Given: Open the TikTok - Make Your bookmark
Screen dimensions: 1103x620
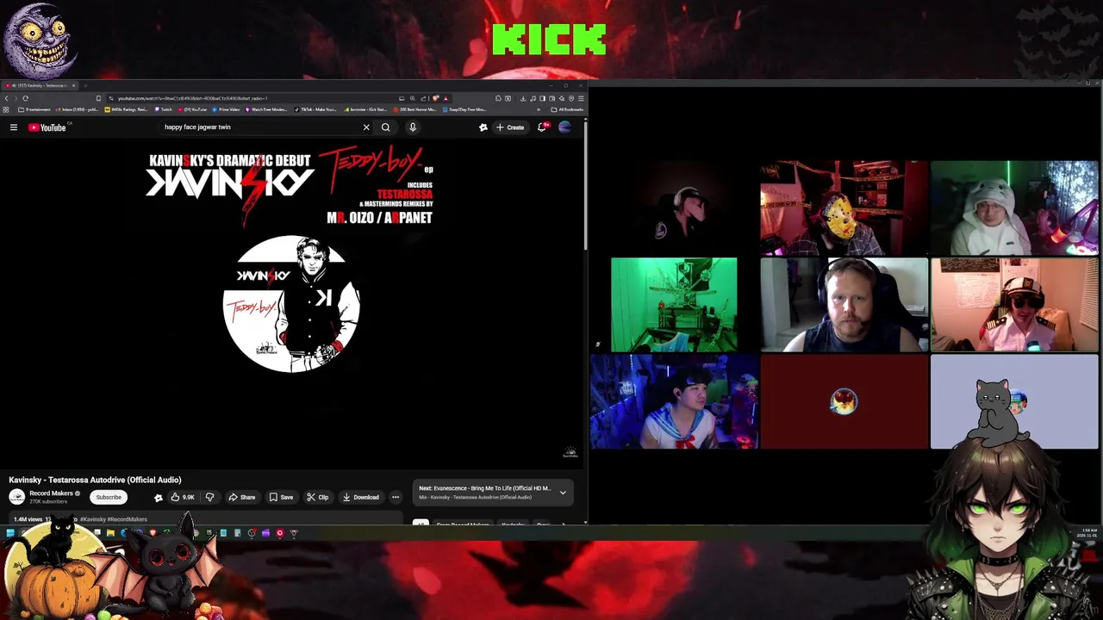Looking at the screenshot, I should [315, 109].
